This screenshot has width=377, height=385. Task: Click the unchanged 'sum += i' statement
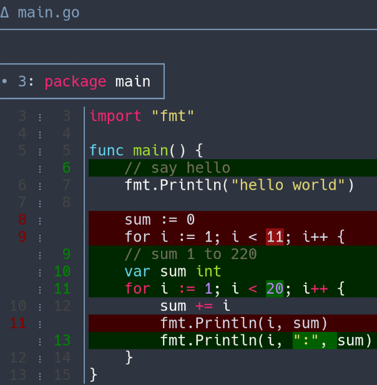click(195, 306)
